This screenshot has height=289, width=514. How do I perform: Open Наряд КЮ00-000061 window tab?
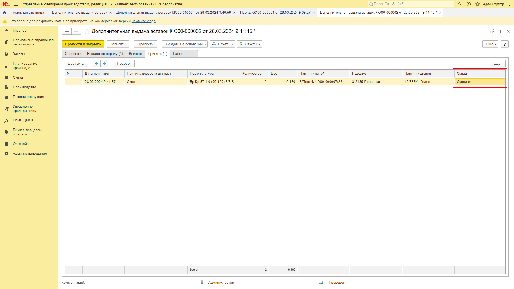coord(275,13)
